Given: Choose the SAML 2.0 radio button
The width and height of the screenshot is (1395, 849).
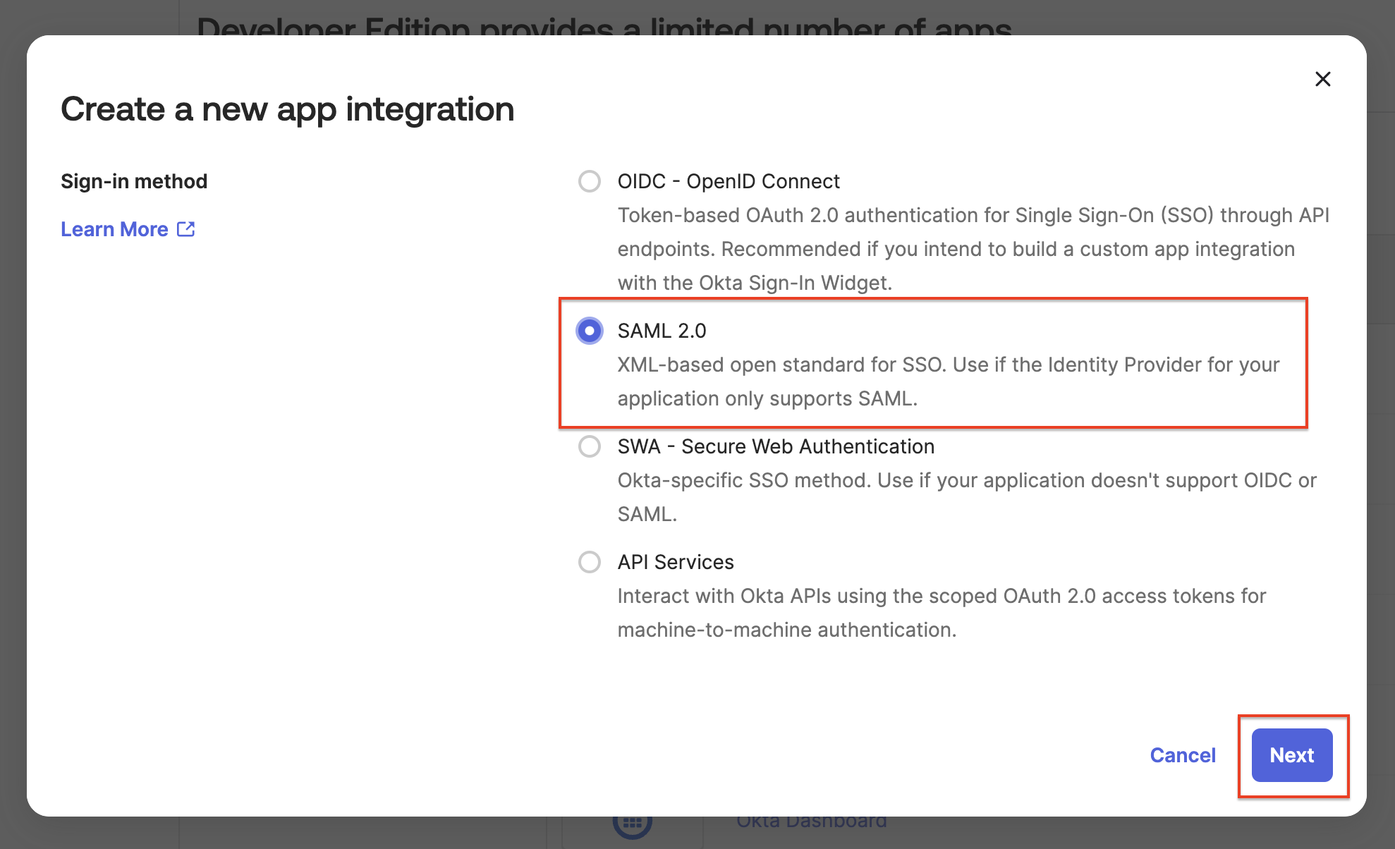Looking at the screenshot, I should pos(589,331).
